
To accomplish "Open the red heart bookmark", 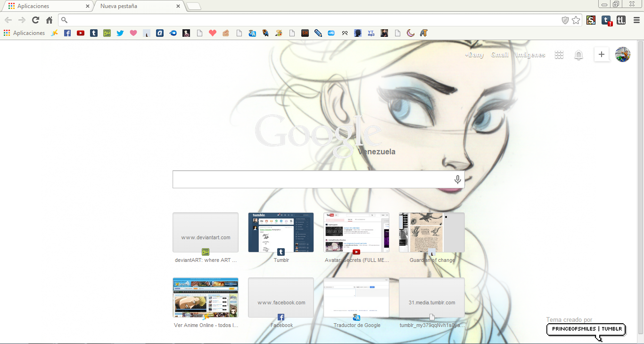I will tap(213, 33).
